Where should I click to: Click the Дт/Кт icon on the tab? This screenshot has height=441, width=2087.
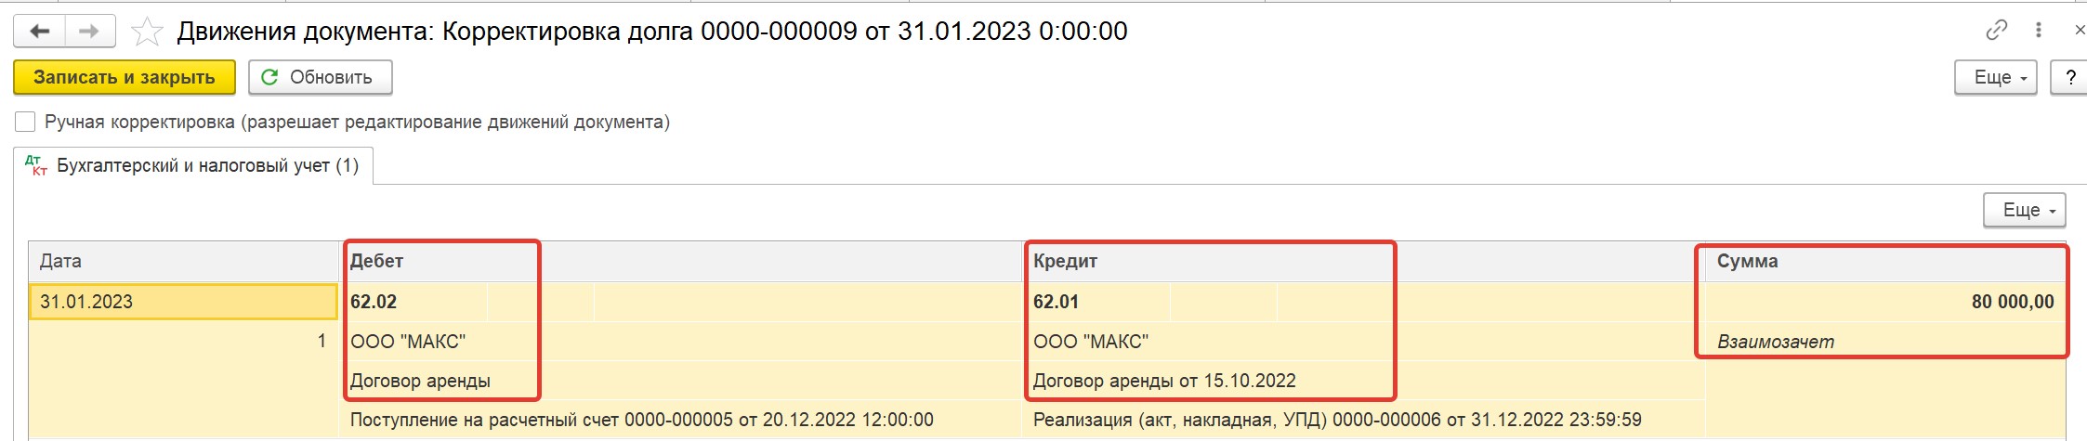[x=36, y=165]
